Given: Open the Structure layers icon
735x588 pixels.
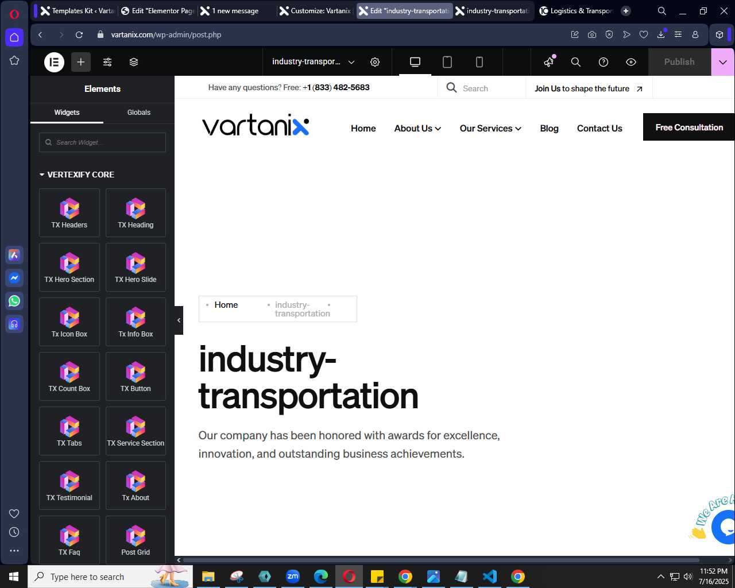Looking at the screenshot, I should coord(134,62).
